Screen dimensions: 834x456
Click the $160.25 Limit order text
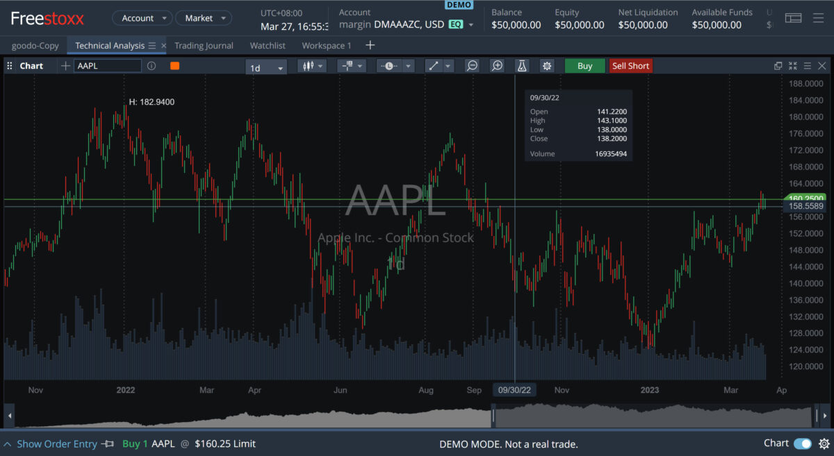[x=225, y=444]
